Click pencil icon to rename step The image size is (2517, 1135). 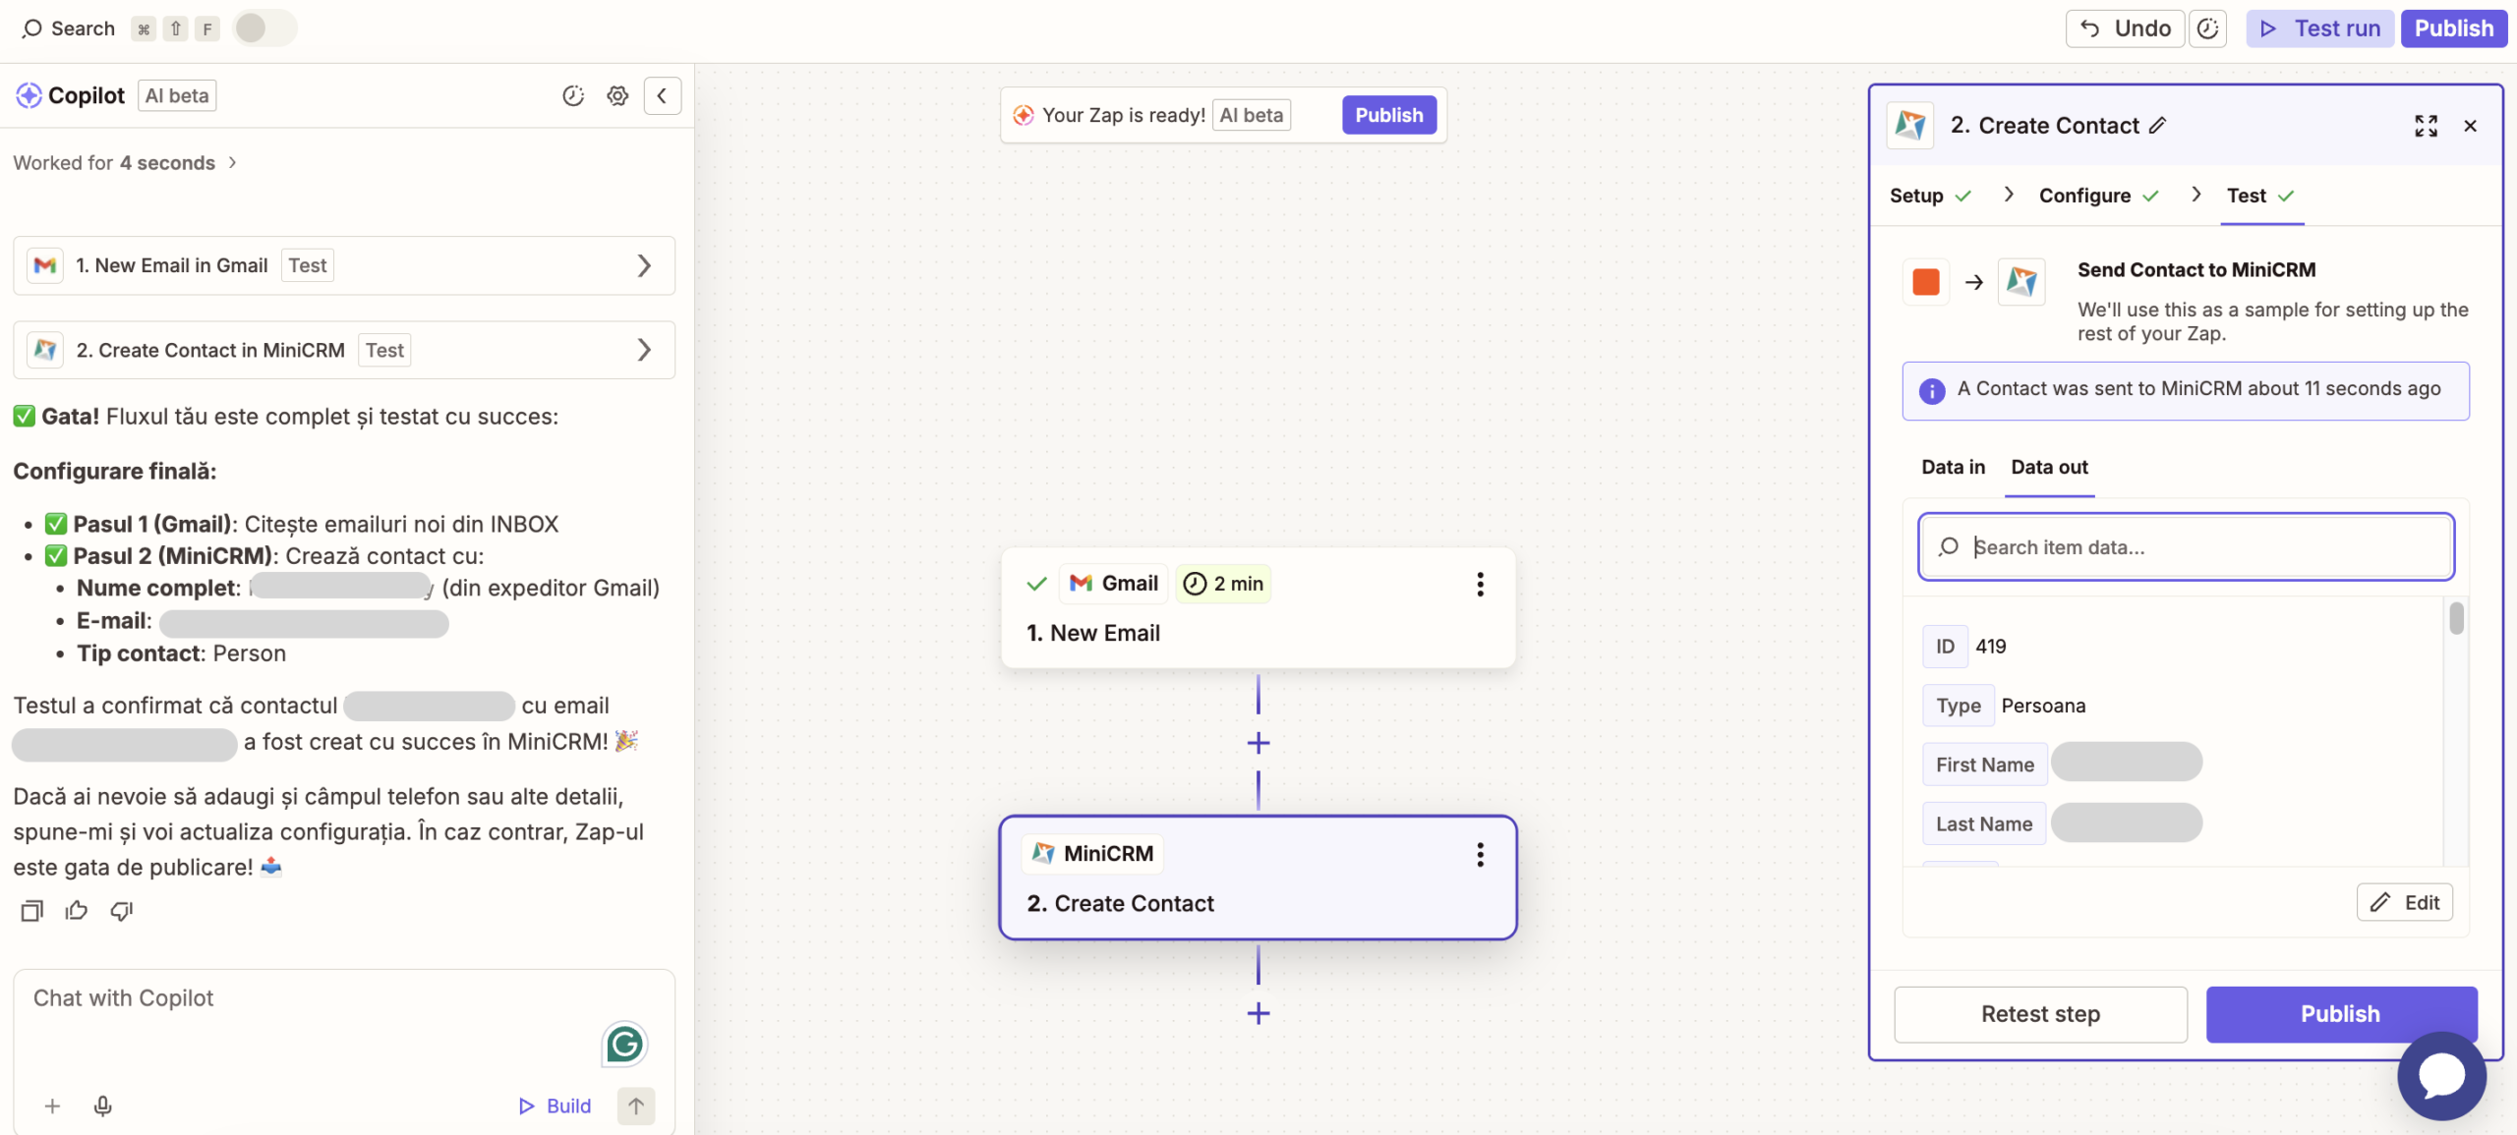(x=2158, y=126)
